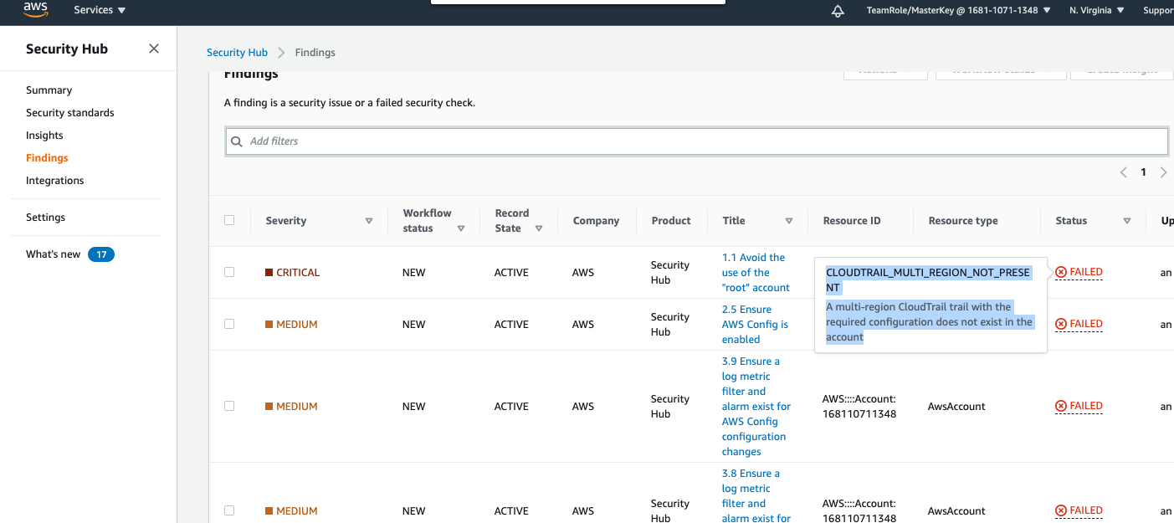The height and width of the screenshot is (523, 1174).
Task: Select checkbox for 2.5 AWS Config finding
Action: click(229, 325)
